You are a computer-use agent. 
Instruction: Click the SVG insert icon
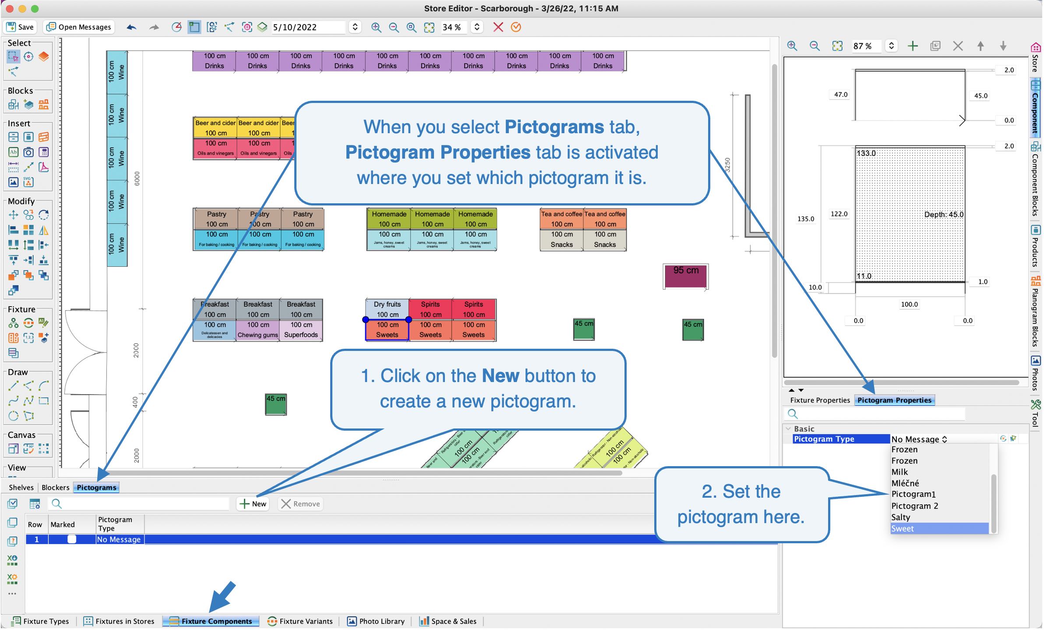pos(28,182)
